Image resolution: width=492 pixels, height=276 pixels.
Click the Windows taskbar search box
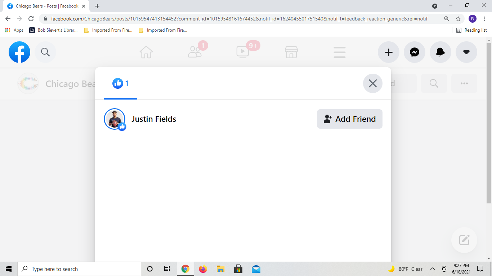click(79, 269)
